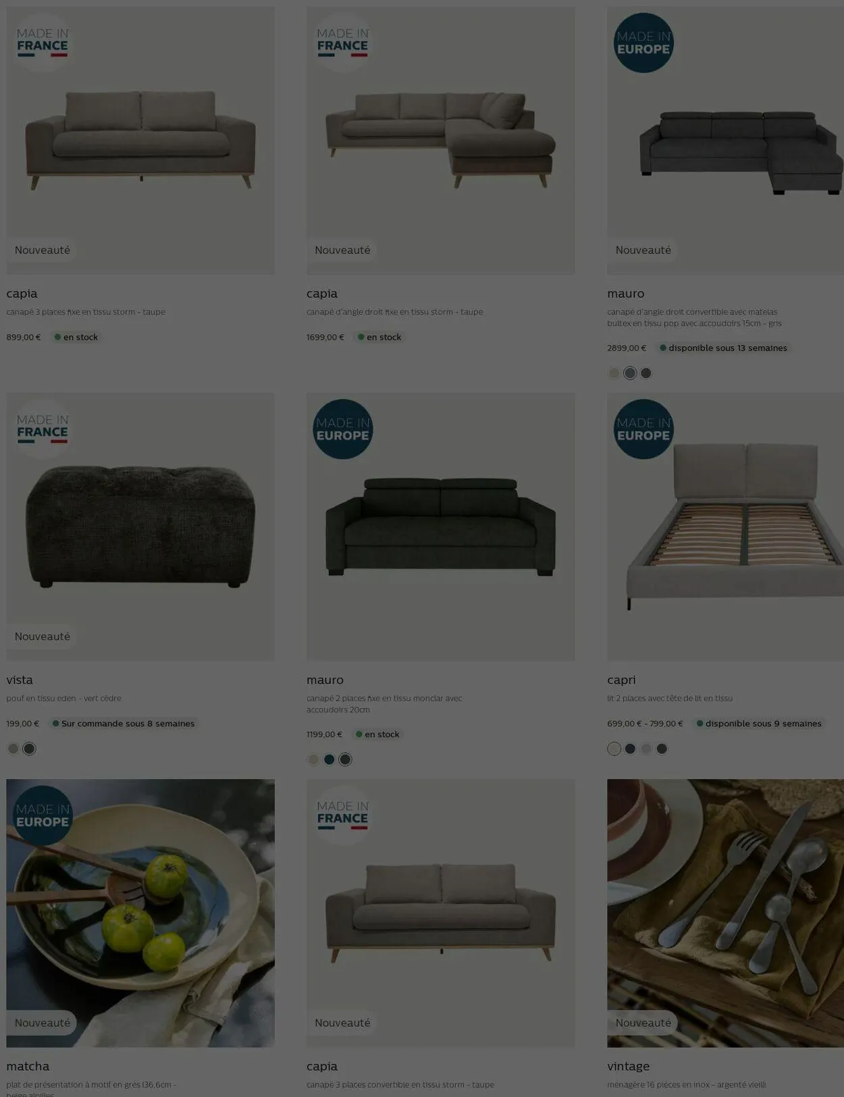Open the matcha product title link
The image size is (844, 1097).
[x=28, y=1066]
